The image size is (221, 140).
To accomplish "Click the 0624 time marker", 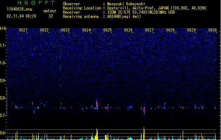I will pos(86,30).
